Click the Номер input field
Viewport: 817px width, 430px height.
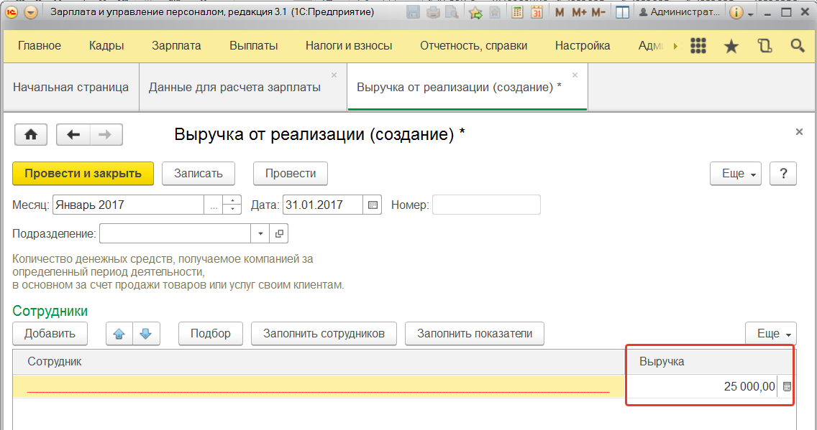pyautogui.click(x=486, y=205)
